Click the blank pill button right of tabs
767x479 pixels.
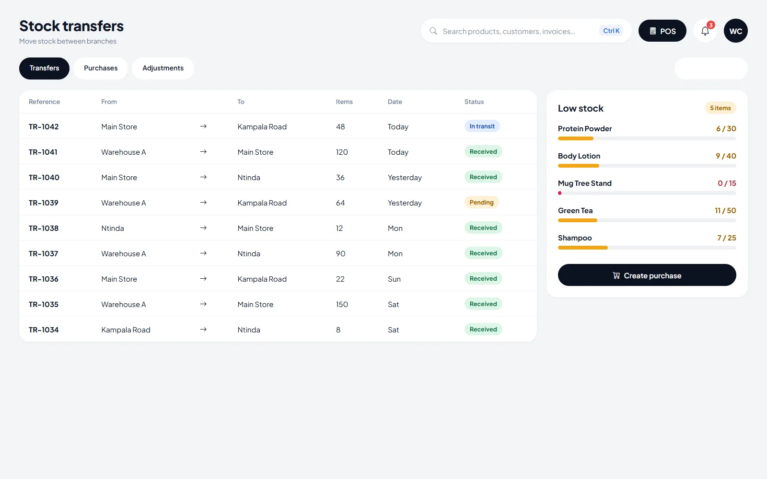pos(711,68)
